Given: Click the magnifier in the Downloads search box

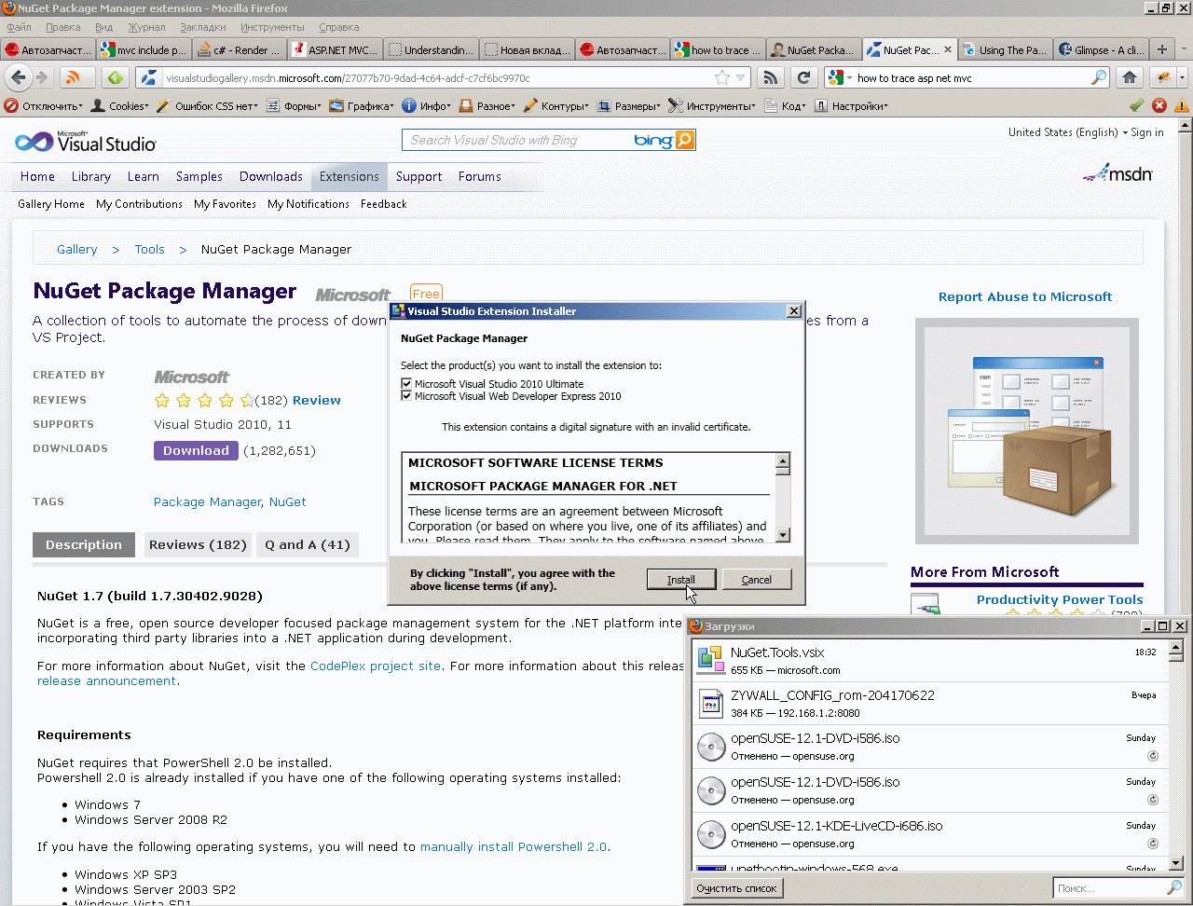Looking at the screenshot, I should coord(1174,888).
